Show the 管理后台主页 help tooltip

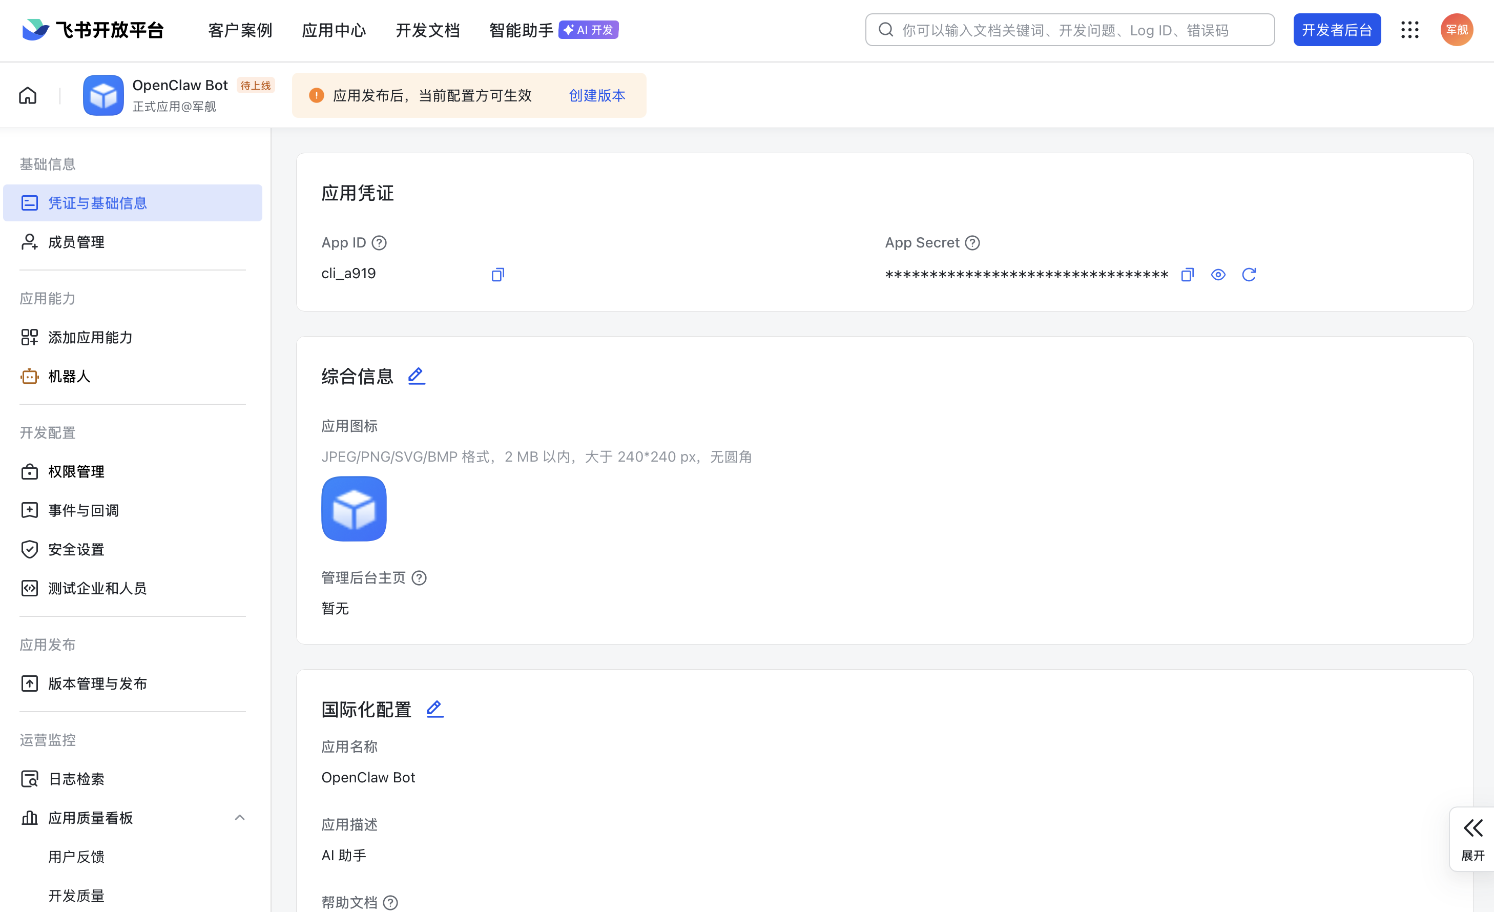(419, 578)
